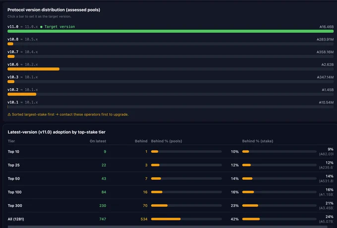Click the ₳283.91M stake value
Image resolution: width=337 pixels, height=228 pixels.
coord(325,39)
